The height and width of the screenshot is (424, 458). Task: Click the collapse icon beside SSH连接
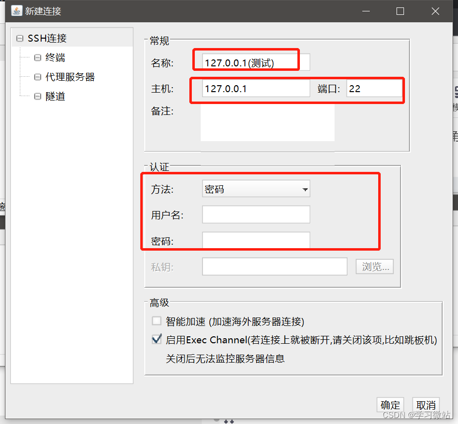click(19, 38)
